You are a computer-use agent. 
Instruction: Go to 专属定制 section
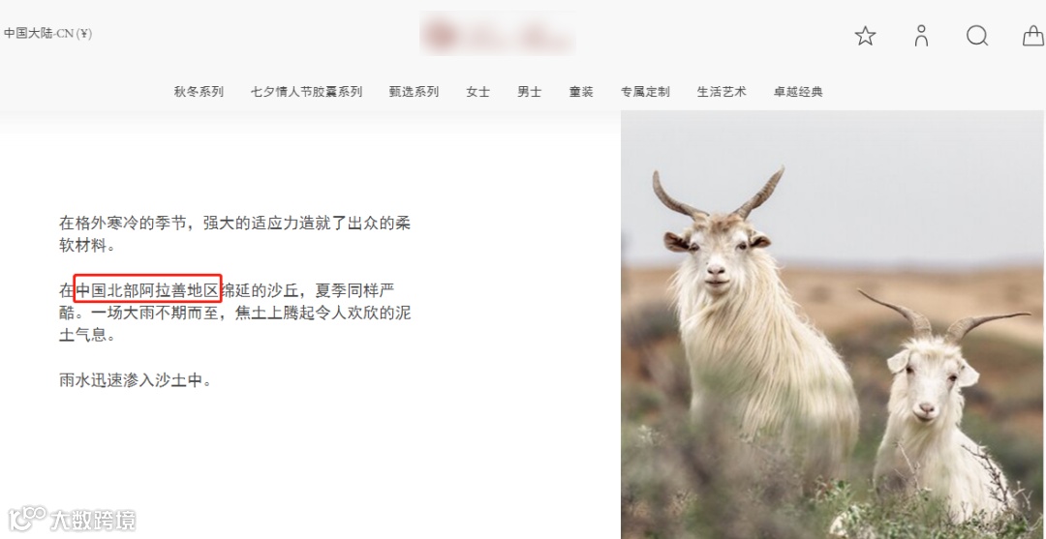[x=645, y=92]
